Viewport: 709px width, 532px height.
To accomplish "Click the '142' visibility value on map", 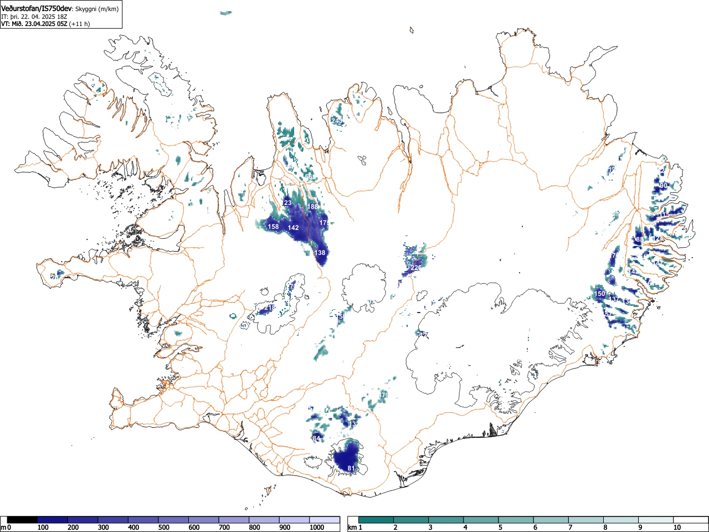I will (293, 228).
